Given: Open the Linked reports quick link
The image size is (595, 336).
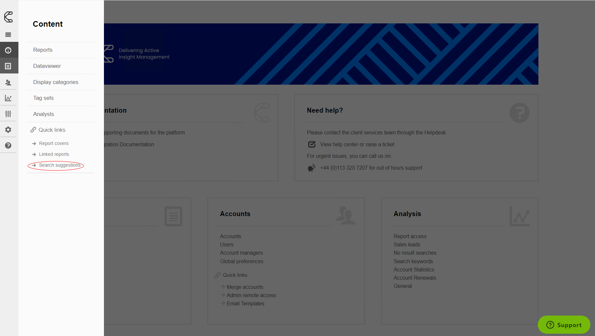Looking at the screenshot, I should pyautogui.click(x=54, y=154).
